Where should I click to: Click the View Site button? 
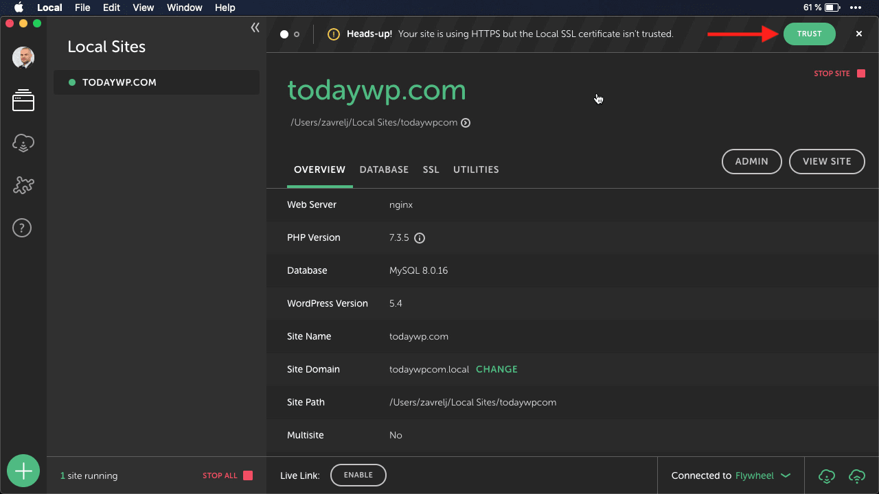827,161
